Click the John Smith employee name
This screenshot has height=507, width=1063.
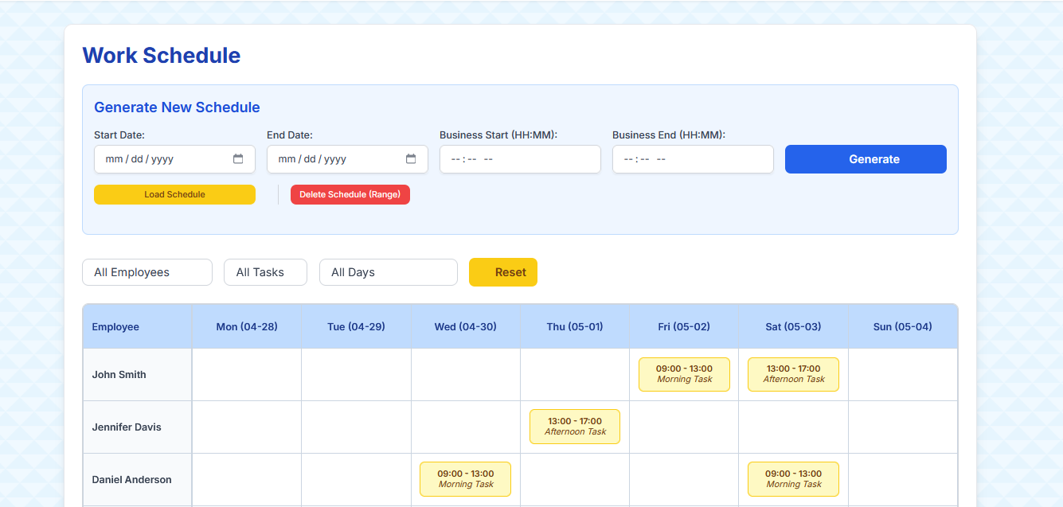119,375
